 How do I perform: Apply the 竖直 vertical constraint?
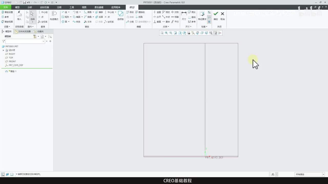point(157,12)
